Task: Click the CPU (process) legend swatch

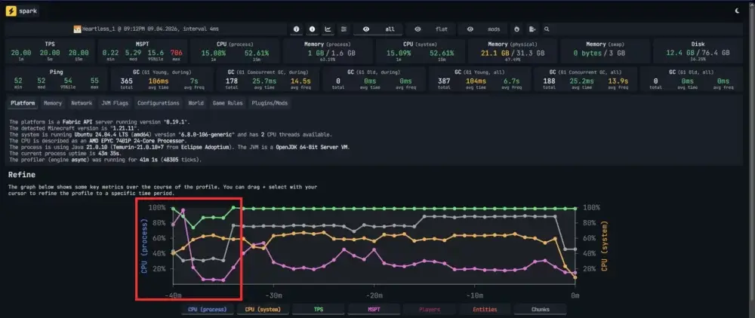Action: pos(207,309)
